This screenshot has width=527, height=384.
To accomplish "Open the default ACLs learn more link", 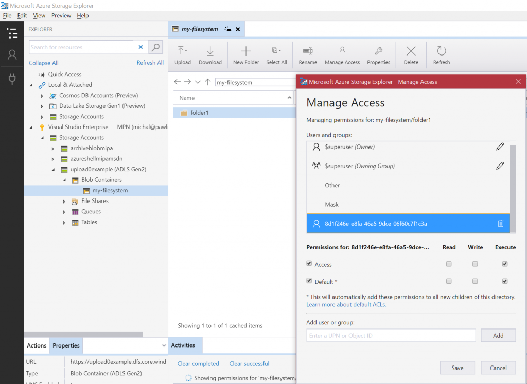I will tap(347, 305).
